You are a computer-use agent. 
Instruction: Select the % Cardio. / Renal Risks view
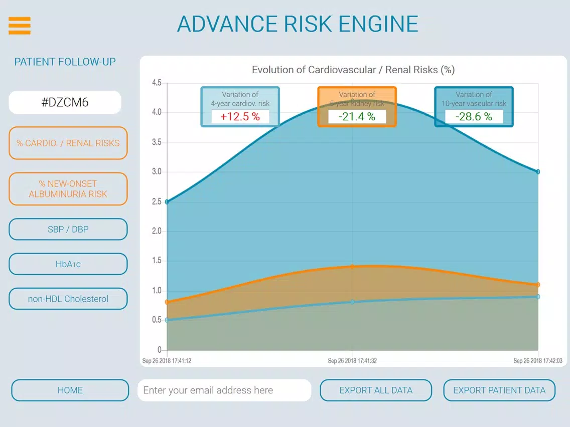click(x=68, y=143)
